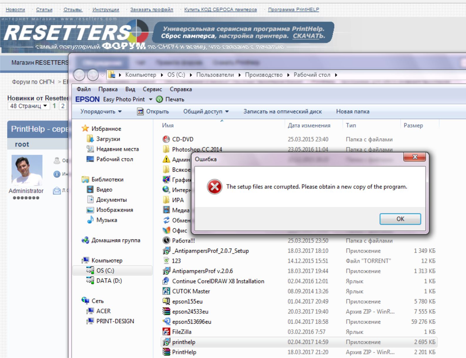This screenshot has width=466, height=358.
Task: Expand the Упорядочить dropdown
Action: tap(101, 112)
